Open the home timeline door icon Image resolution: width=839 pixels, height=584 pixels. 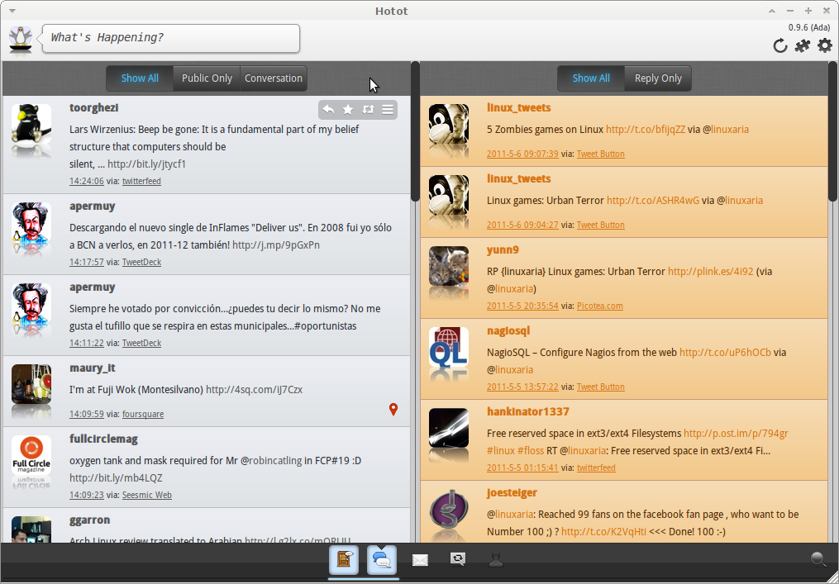344,560
